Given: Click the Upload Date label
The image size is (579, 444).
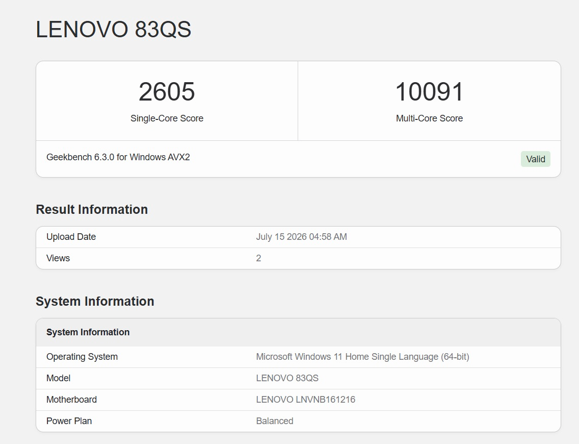Looking at the screenshot, I should [71, 237].
